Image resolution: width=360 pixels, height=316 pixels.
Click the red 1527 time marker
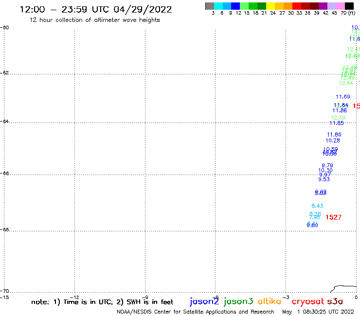334,217
